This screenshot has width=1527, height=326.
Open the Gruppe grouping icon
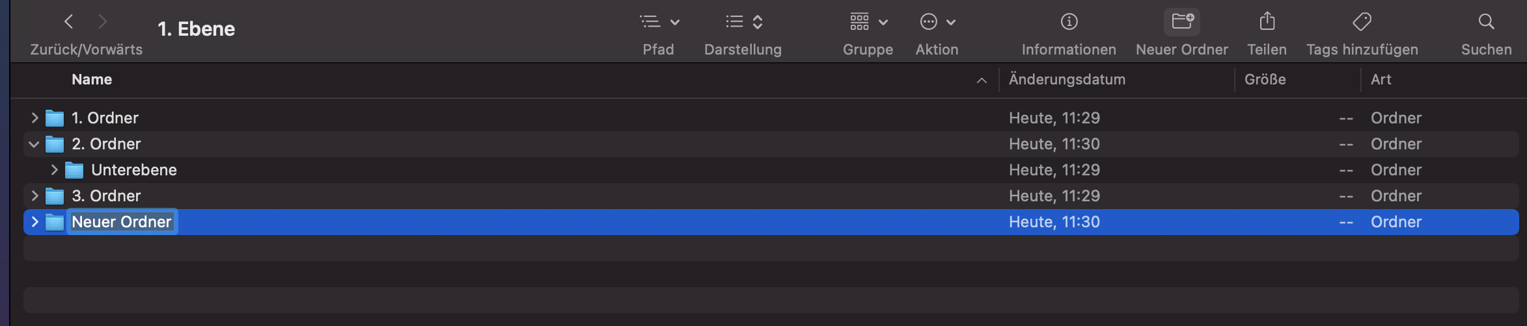coord(868,22)
